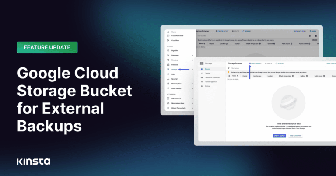Select the Browser tab in Storage sidebar

[207, 69]
